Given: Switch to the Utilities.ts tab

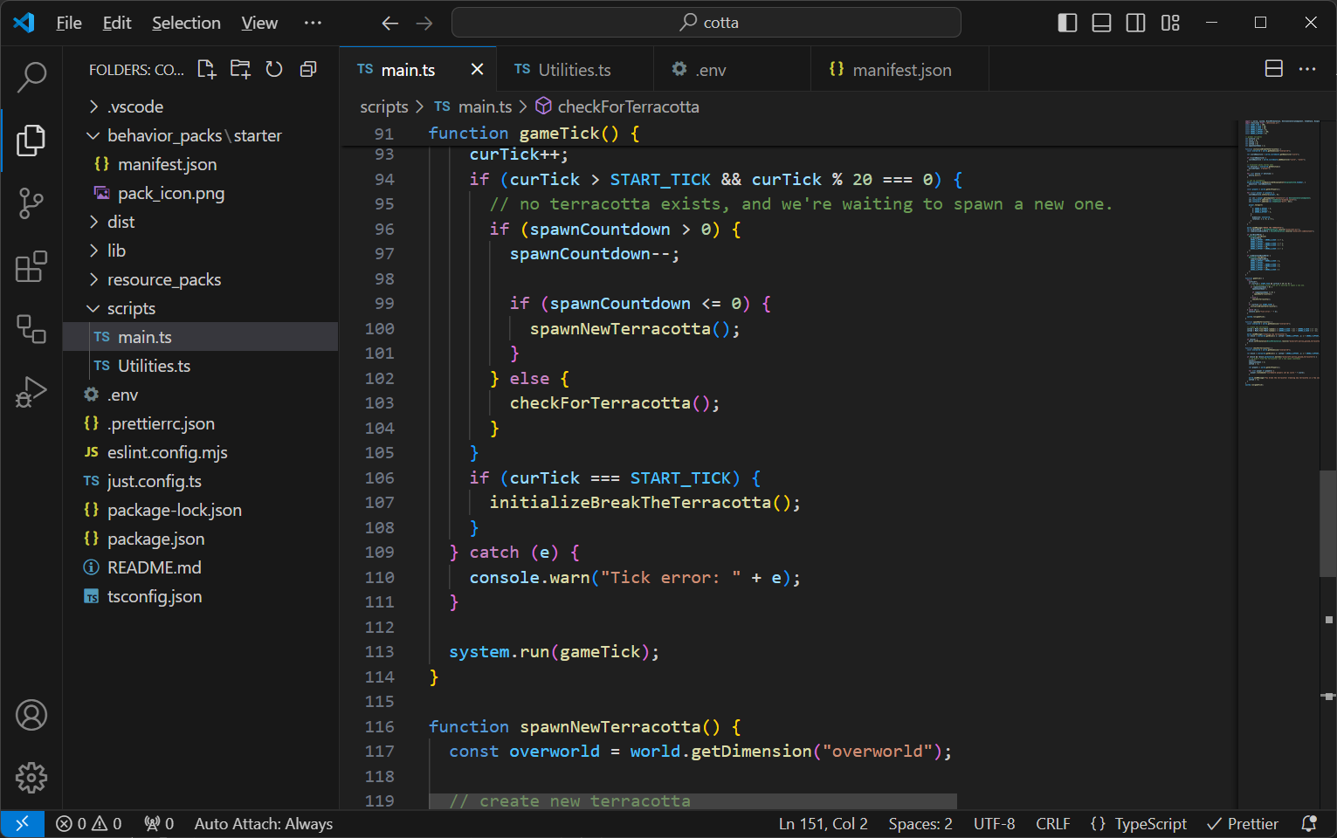Looking at the screenshot, I should (x=574, y=70).
